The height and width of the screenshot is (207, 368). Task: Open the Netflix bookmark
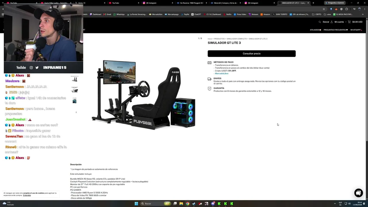[227, 14]
